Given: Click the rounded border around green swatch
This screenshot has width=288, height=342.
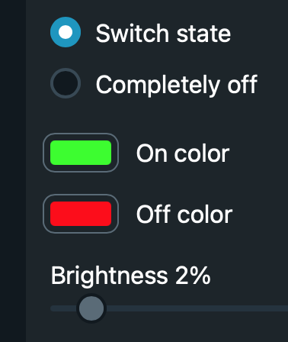Looking at the screenshot, I should [81, 134].
